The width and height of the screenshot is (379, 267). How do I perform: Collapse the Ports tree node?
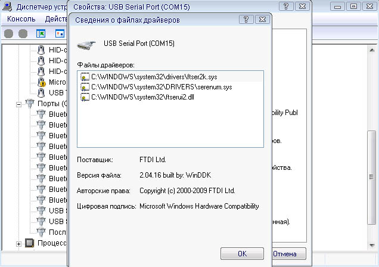coord(18,104)
